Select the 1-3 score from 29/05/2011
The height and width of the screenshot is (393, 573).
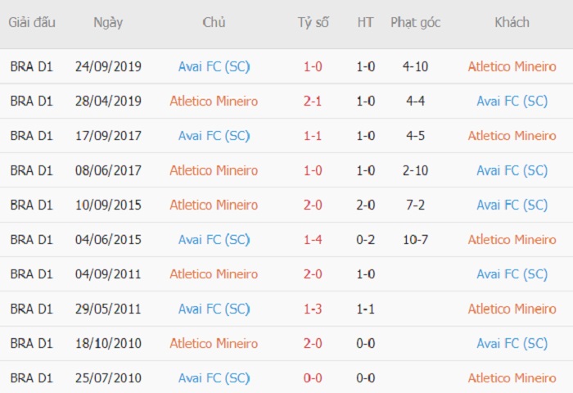point(313,309)
